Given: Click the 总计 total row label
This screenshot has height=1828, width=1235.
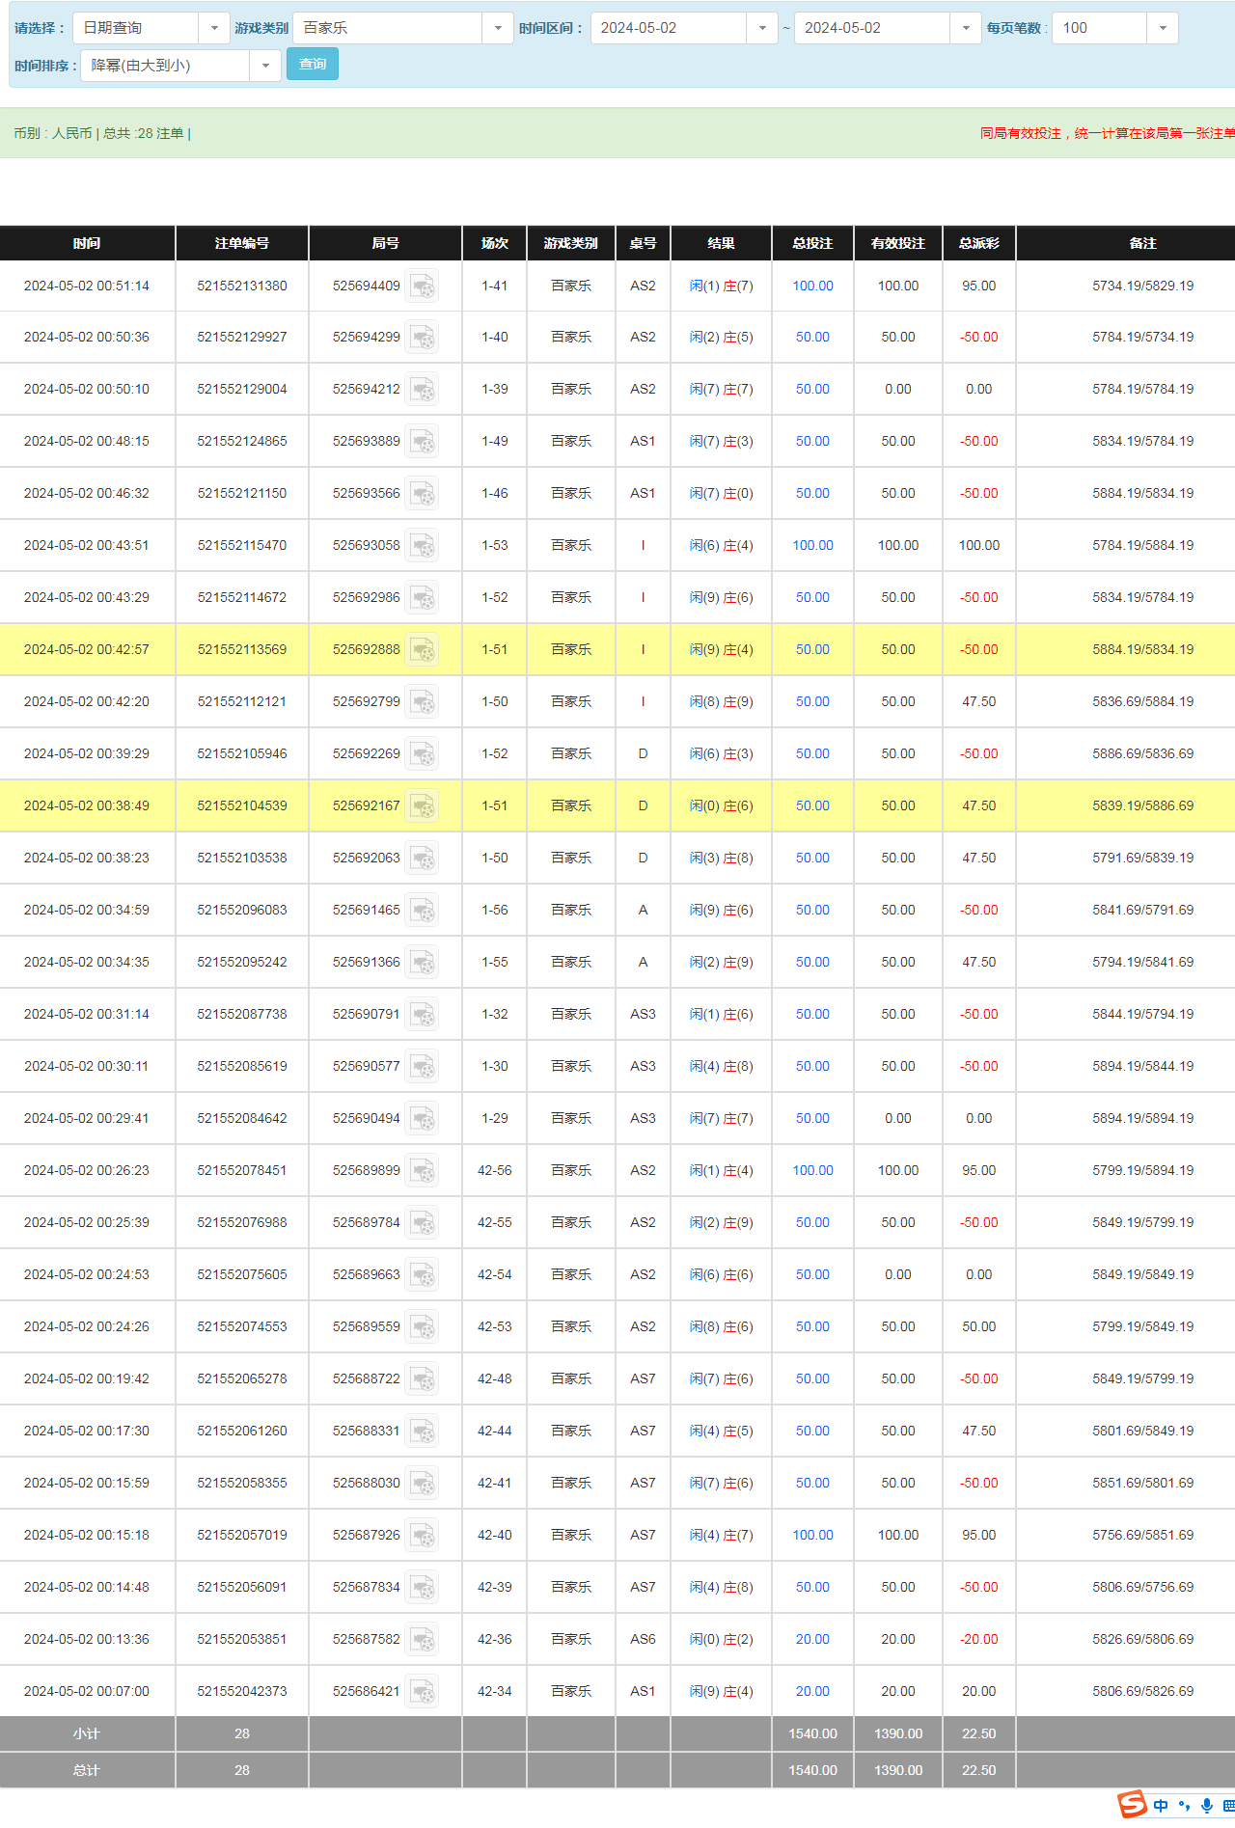Looking at the screenshot, I should 87,1771.
